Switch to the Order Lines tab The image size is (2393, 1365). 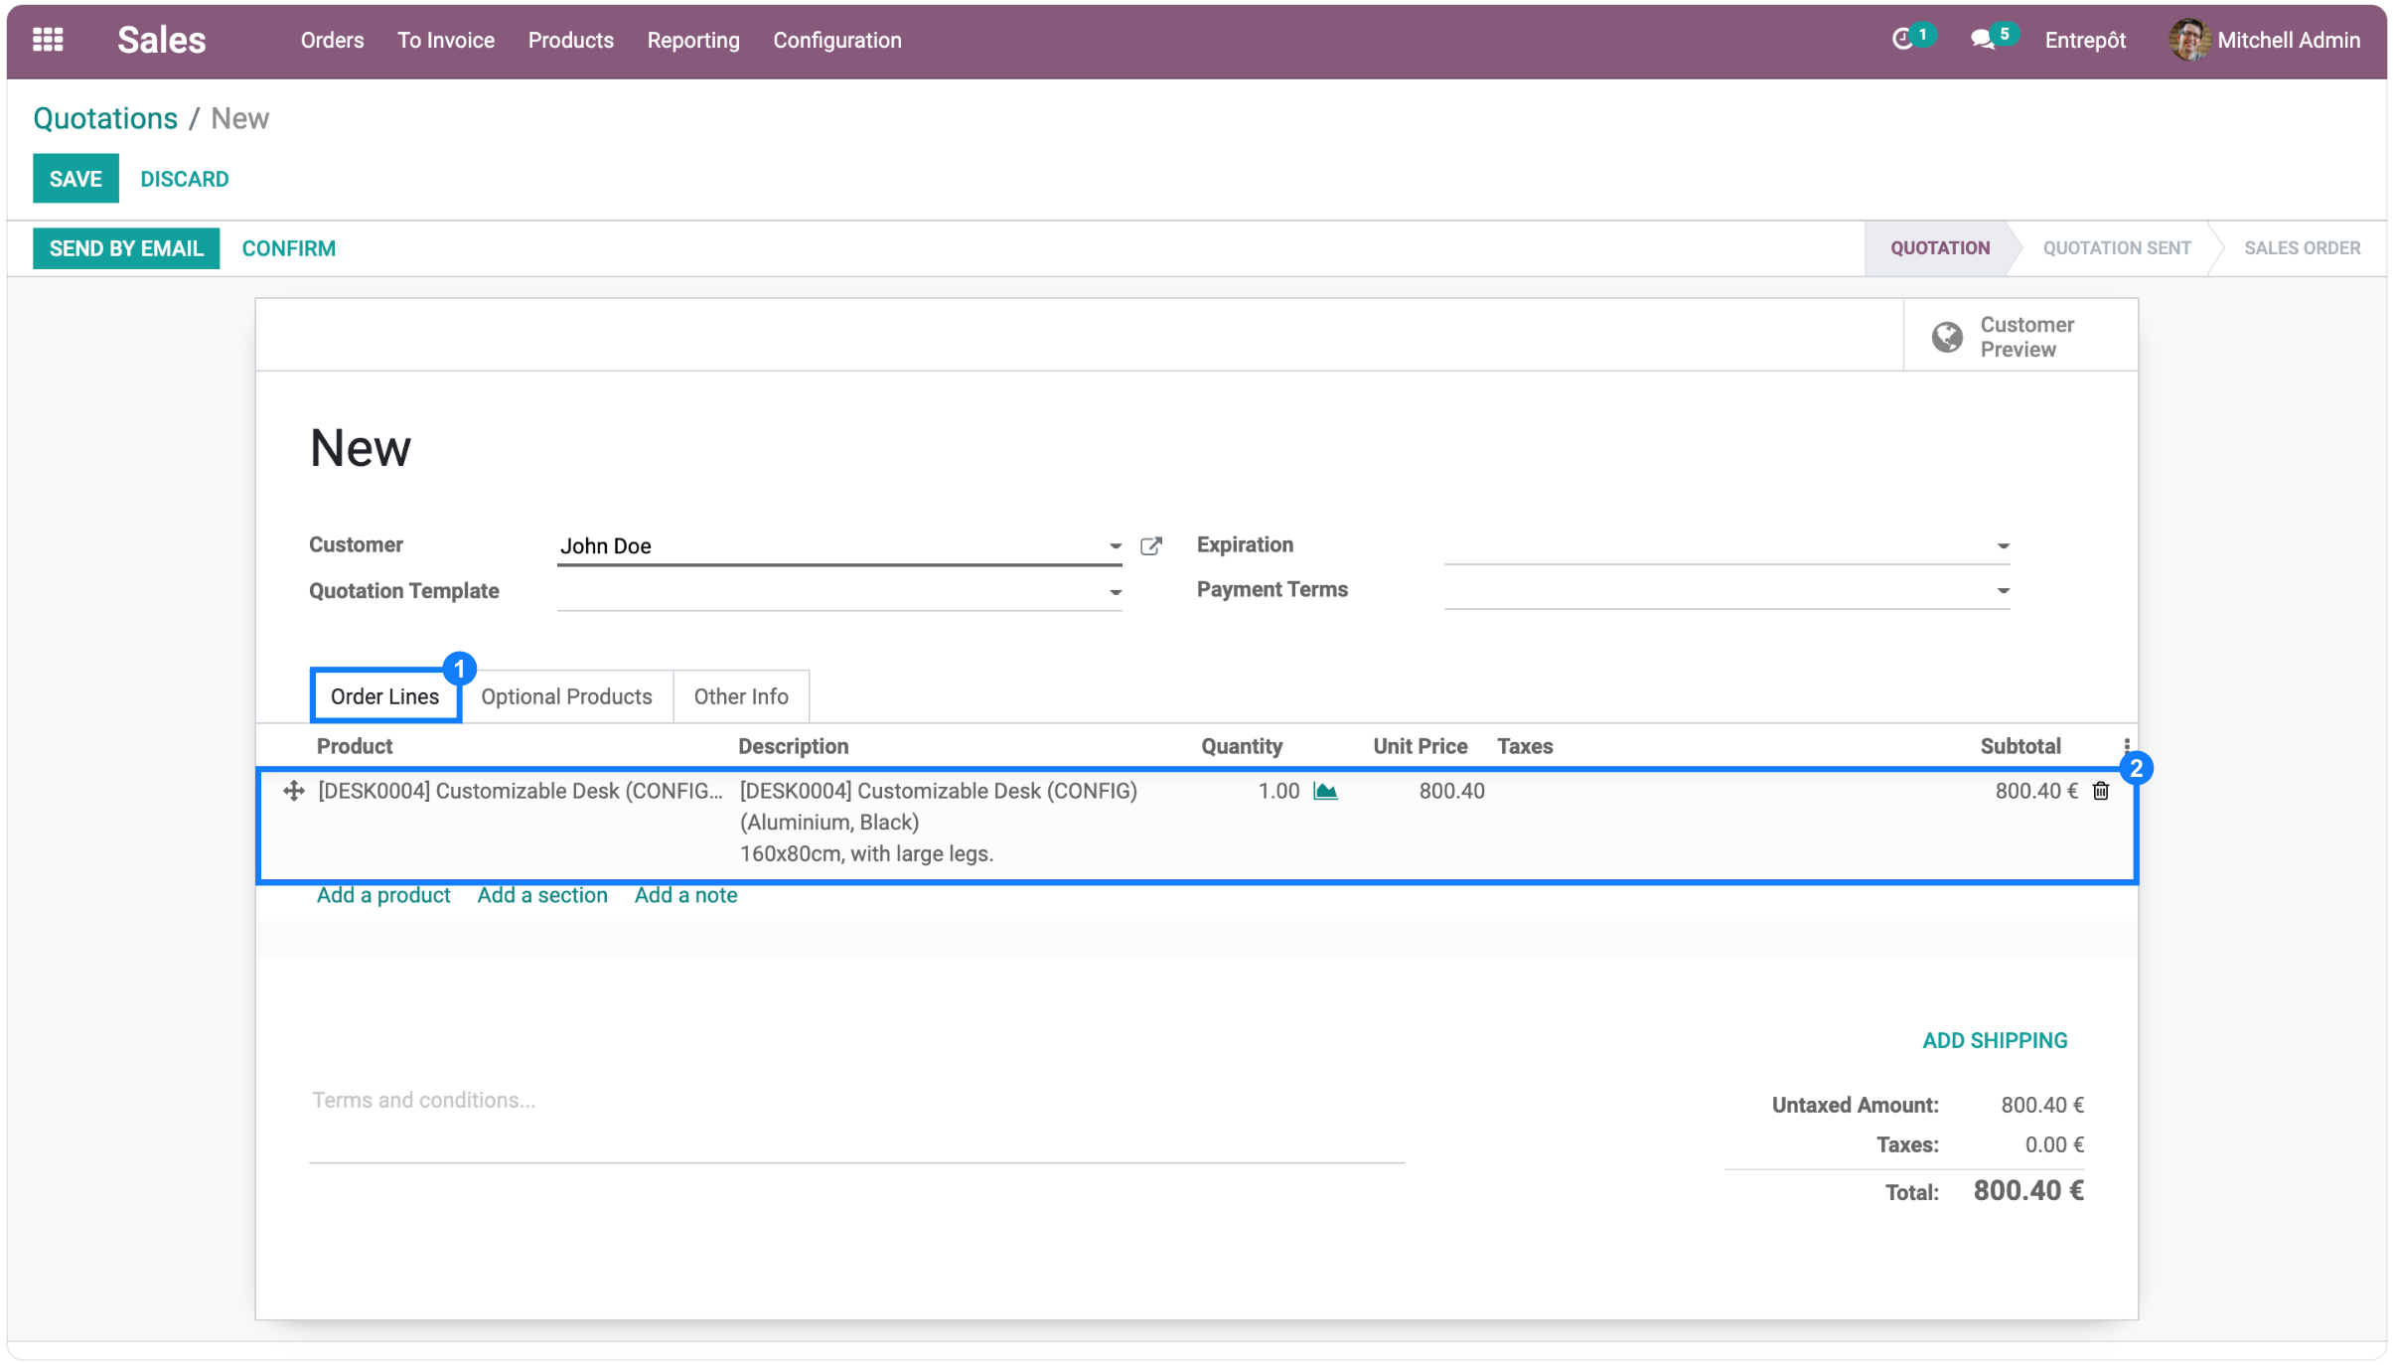click(384, 696)
